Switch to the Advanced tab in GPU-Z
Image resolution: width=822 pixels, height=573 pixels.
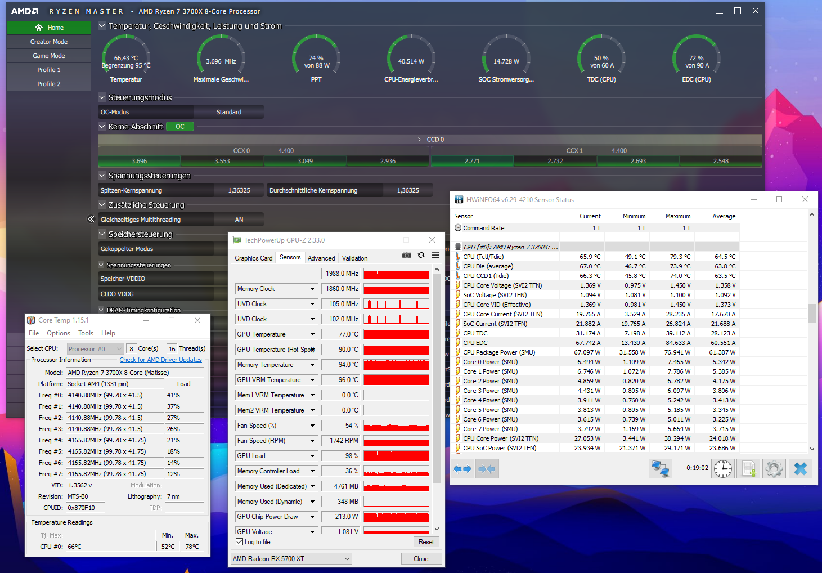click(x=321, y=258)
